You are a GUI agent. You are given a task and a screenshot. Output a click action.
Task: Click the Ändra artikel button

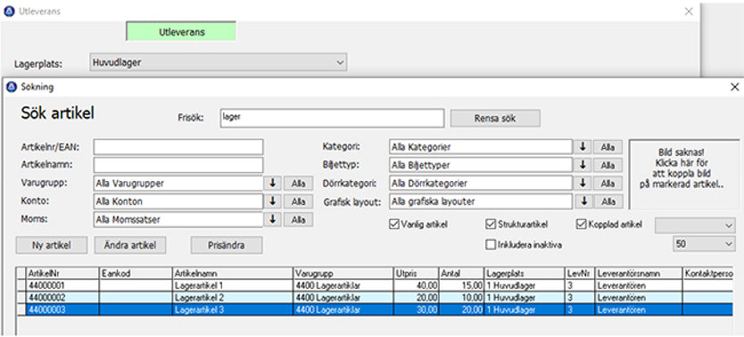[x=130, y=245]
